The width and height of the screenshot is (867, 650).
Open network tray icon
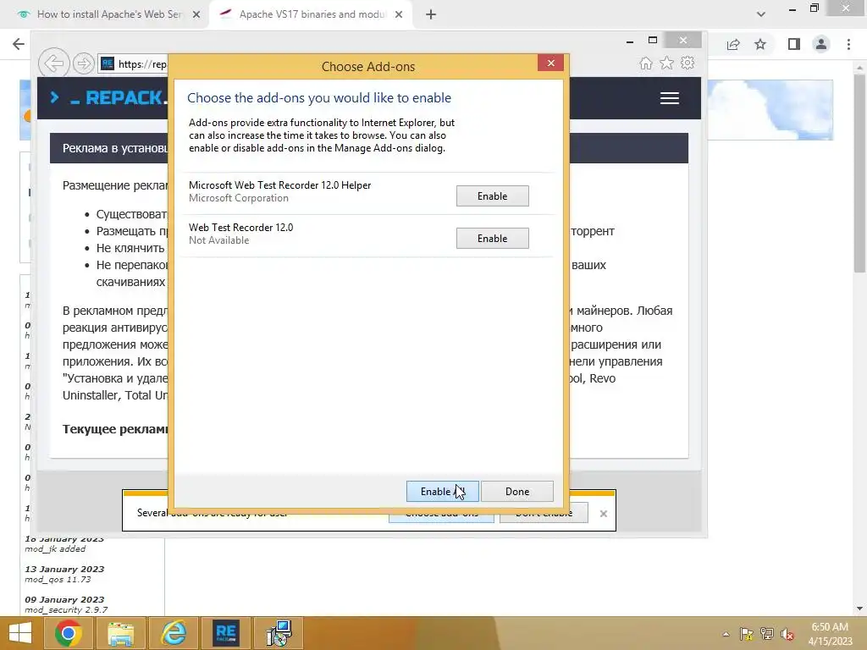(x=767, y=634)
